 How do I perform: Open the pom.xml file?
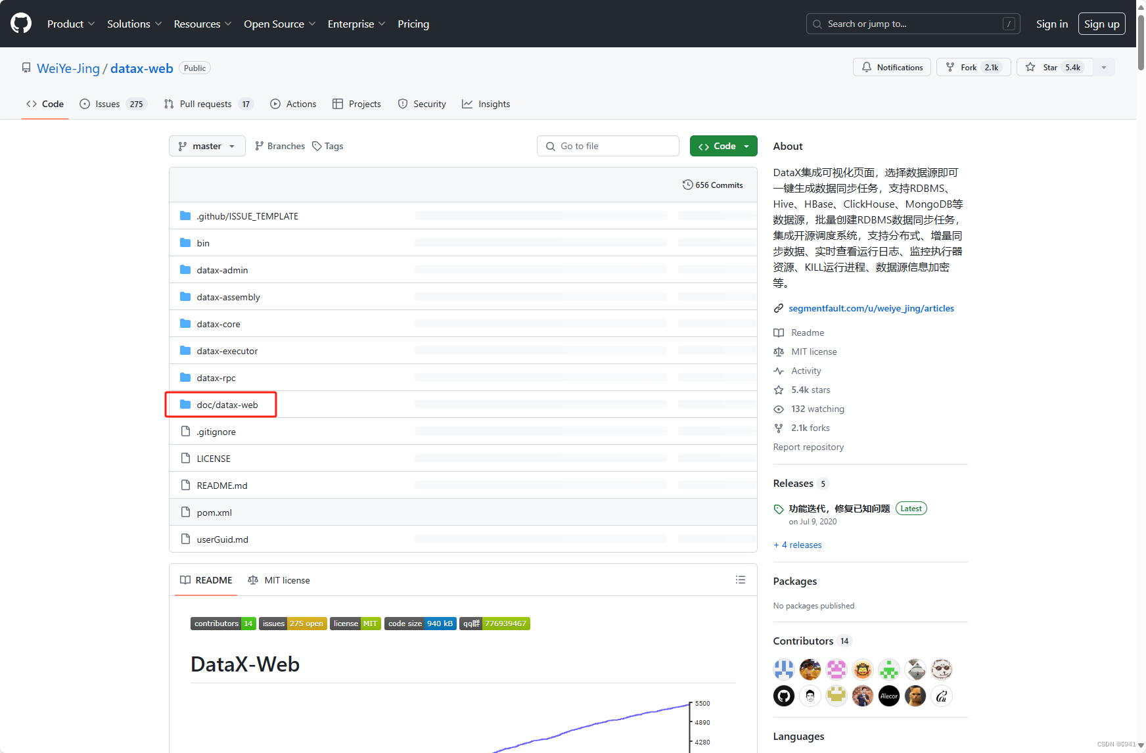click(x=214, y=513)
